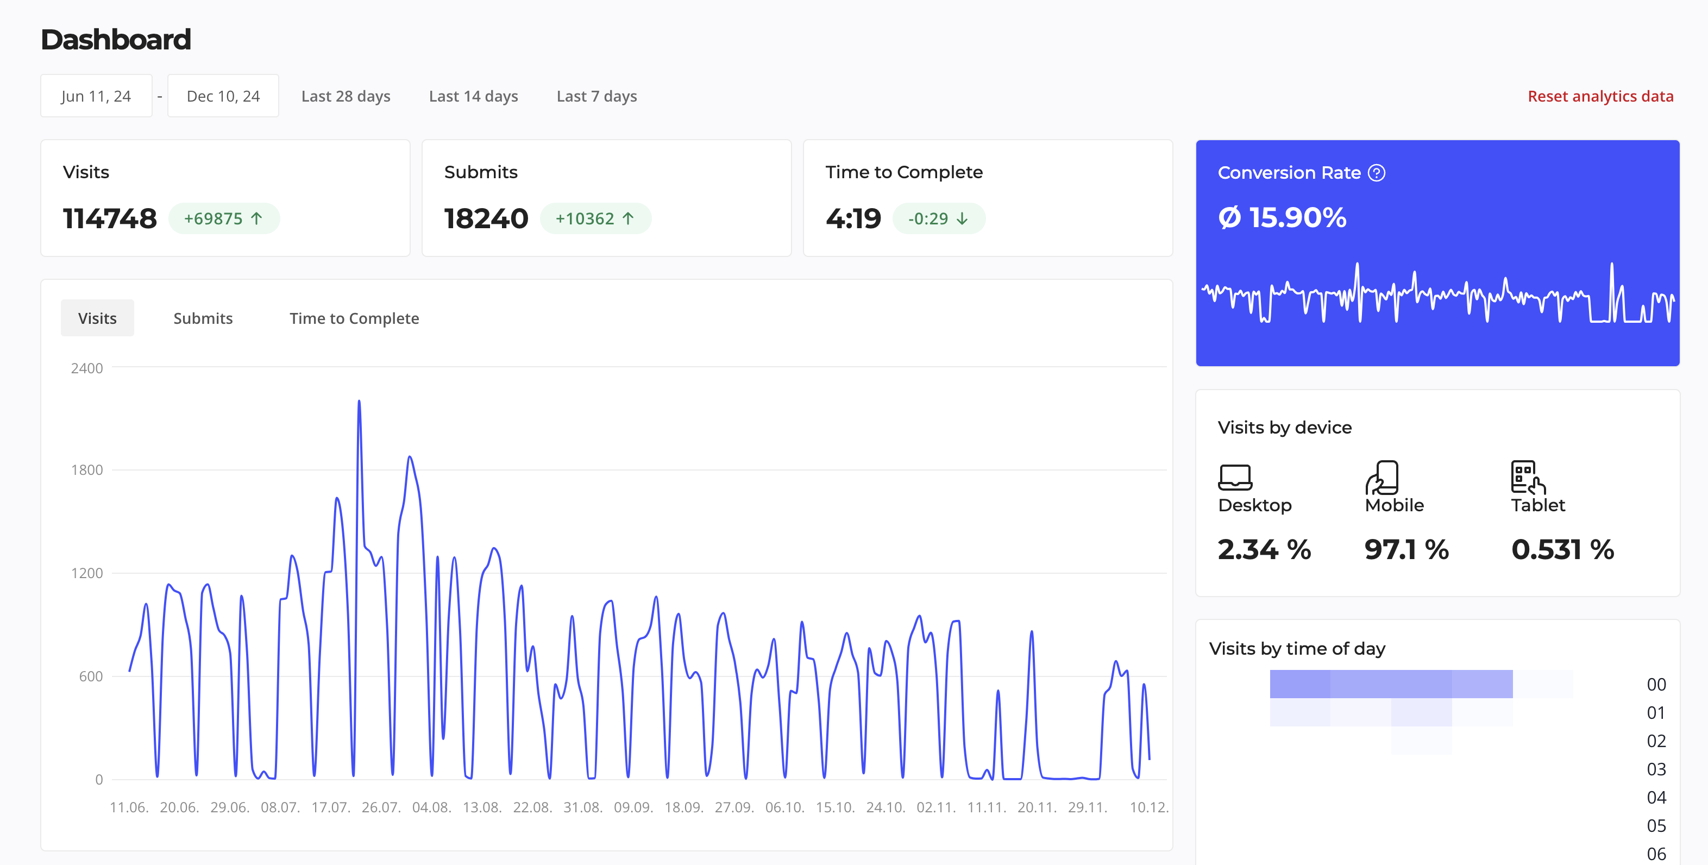Screen dimensions: 1708x865
Task: Switch to the Submits chart tab
Action: [x=202, y=318]
